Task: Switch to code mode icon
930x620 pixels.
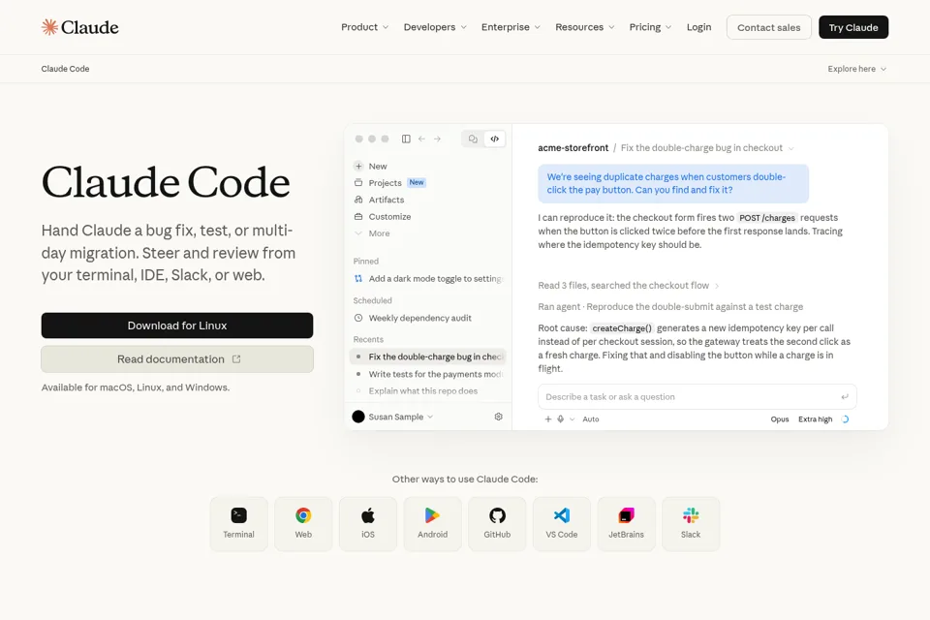Action: pyautogui.click(x=495, y=139)
